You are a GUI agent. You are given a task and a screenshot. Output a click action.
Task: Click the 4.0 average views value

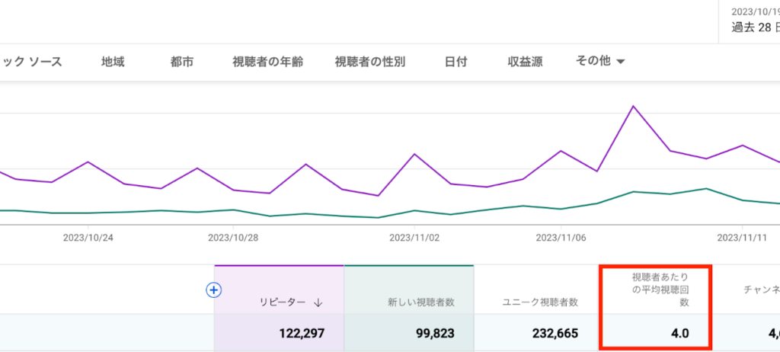click(679, 333)
